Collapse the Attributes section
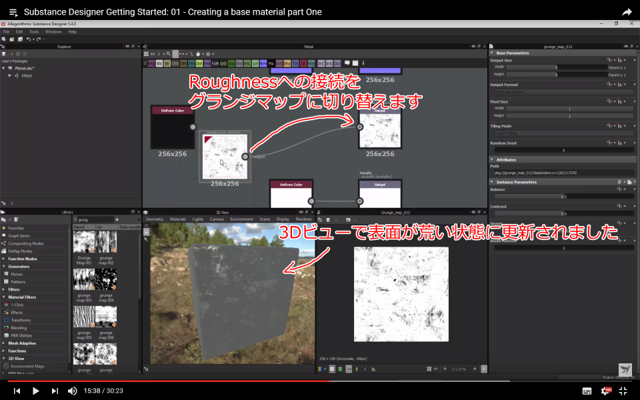The image size is (640, 400). pos(492,159)
